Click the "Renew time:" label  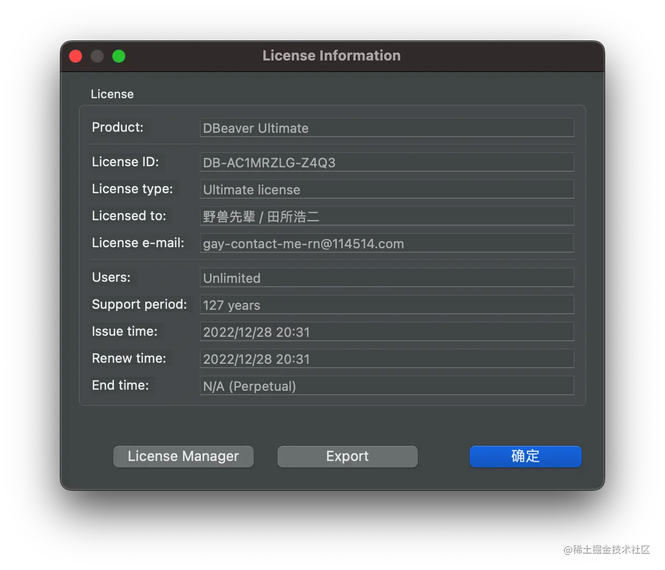(129, 358)
